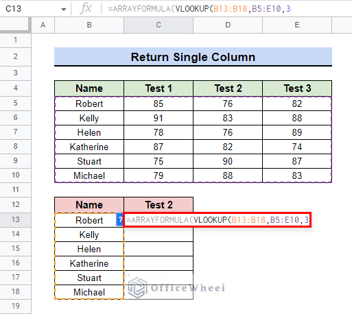Click the Kelly cell in row 6
Viewport: 352px width, 314px height.
pyautogui.click(x=89, y=118)
